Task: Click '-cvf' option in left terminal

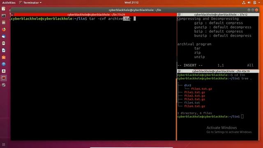Action: coord(102,18)
